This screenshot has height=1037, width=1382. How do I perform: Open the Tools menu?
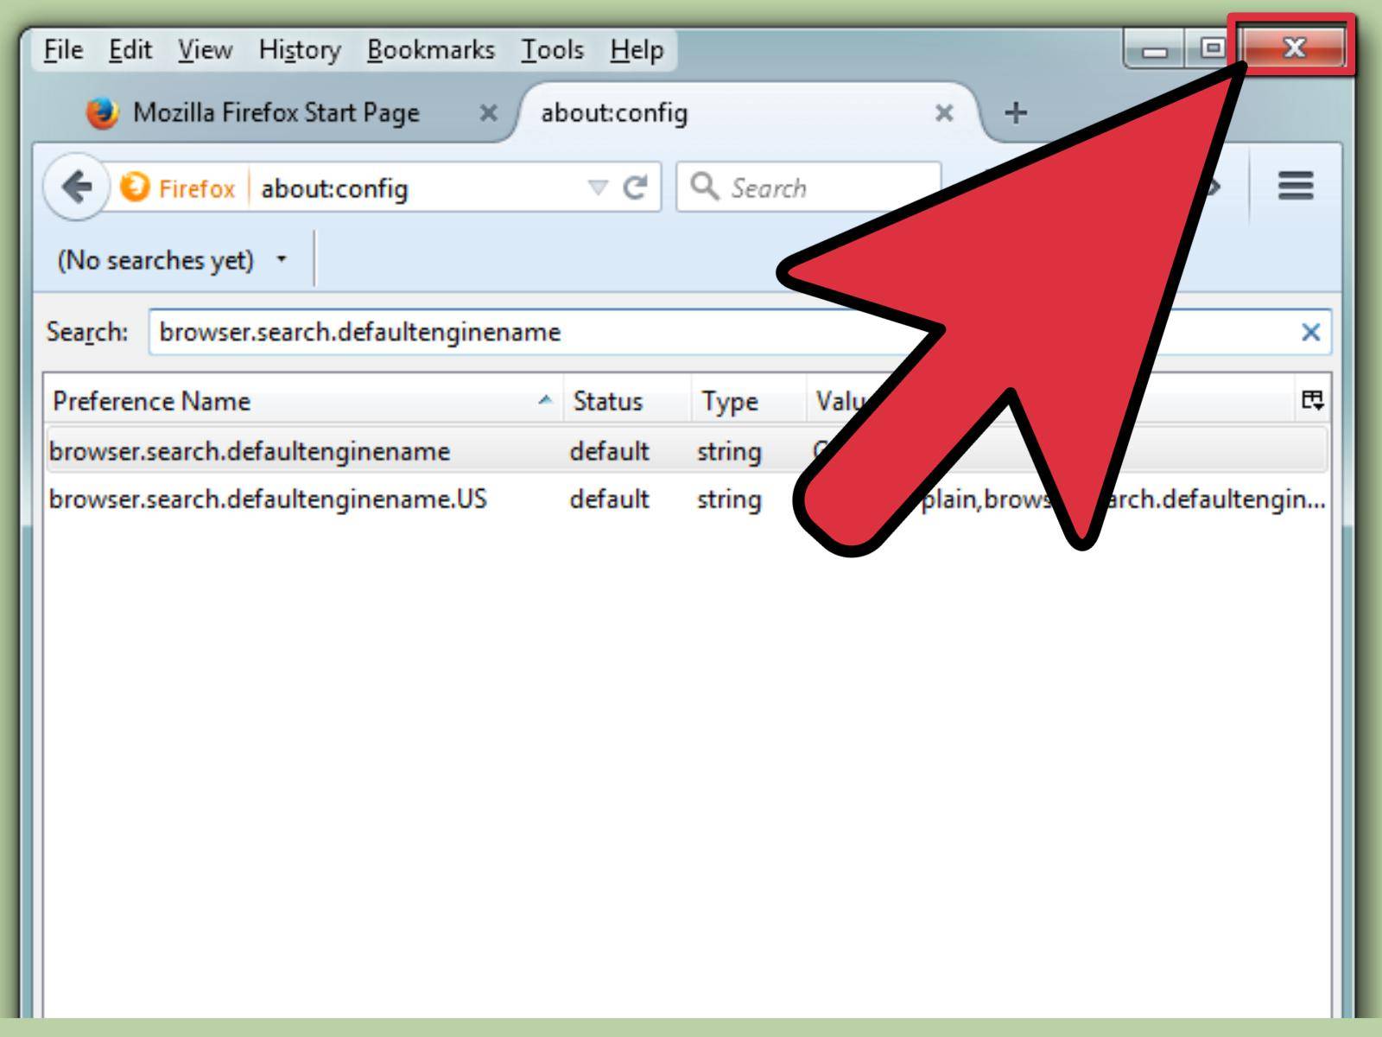point(552,50)
